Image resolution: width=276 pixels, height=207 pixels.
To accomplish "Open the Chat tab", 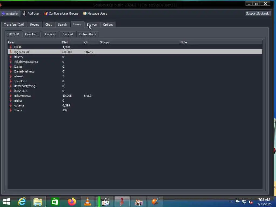I will click(49, 25).
